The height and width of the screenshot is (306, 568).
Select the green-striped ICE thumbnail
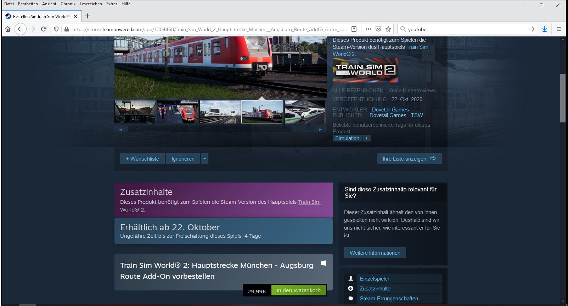[305, 112]
